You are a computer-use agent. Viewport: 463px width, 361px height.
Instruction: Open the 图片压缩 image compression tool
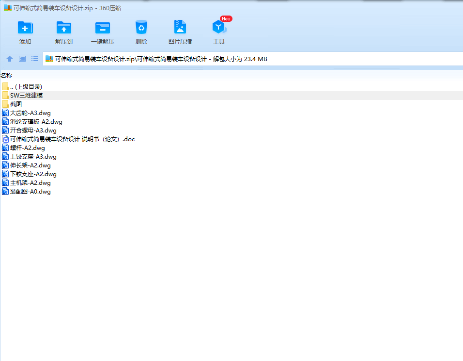180,27
